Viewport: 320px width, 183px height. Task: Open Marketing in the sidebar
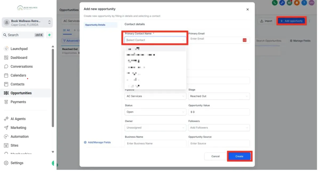18,128
